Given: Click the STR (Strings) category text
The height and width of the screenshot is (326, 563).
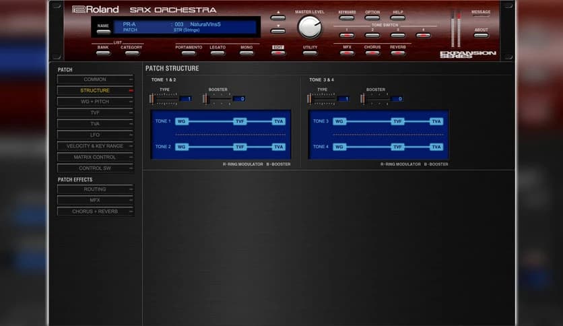Looking at the screenshot, I should pyautogui.click(x=187, y=30).
